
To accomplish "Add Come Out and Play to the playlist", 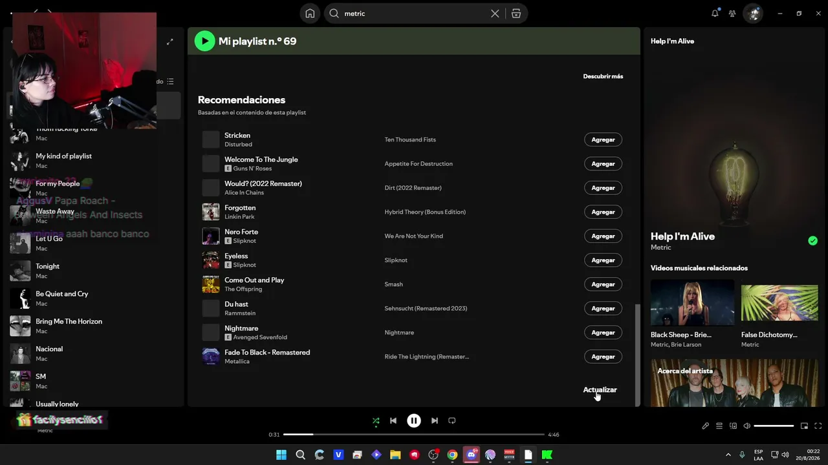I will pos(603,284).
